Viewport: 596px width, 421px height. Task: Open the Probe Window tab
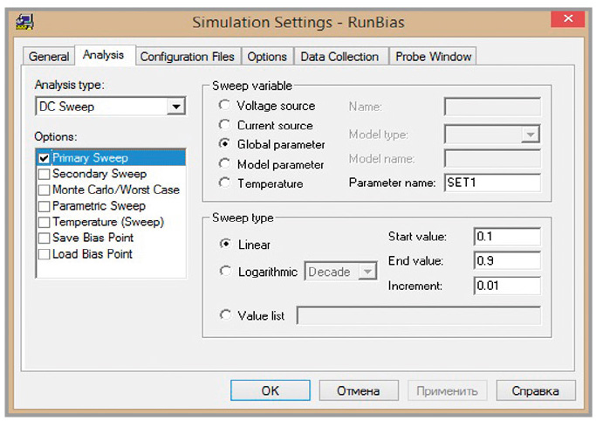[x=433, y=57]
